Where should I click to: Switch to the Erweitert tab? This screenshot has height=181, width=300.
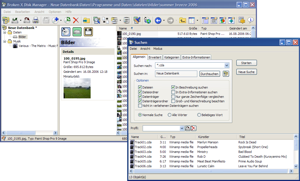[x=155, y=57]
